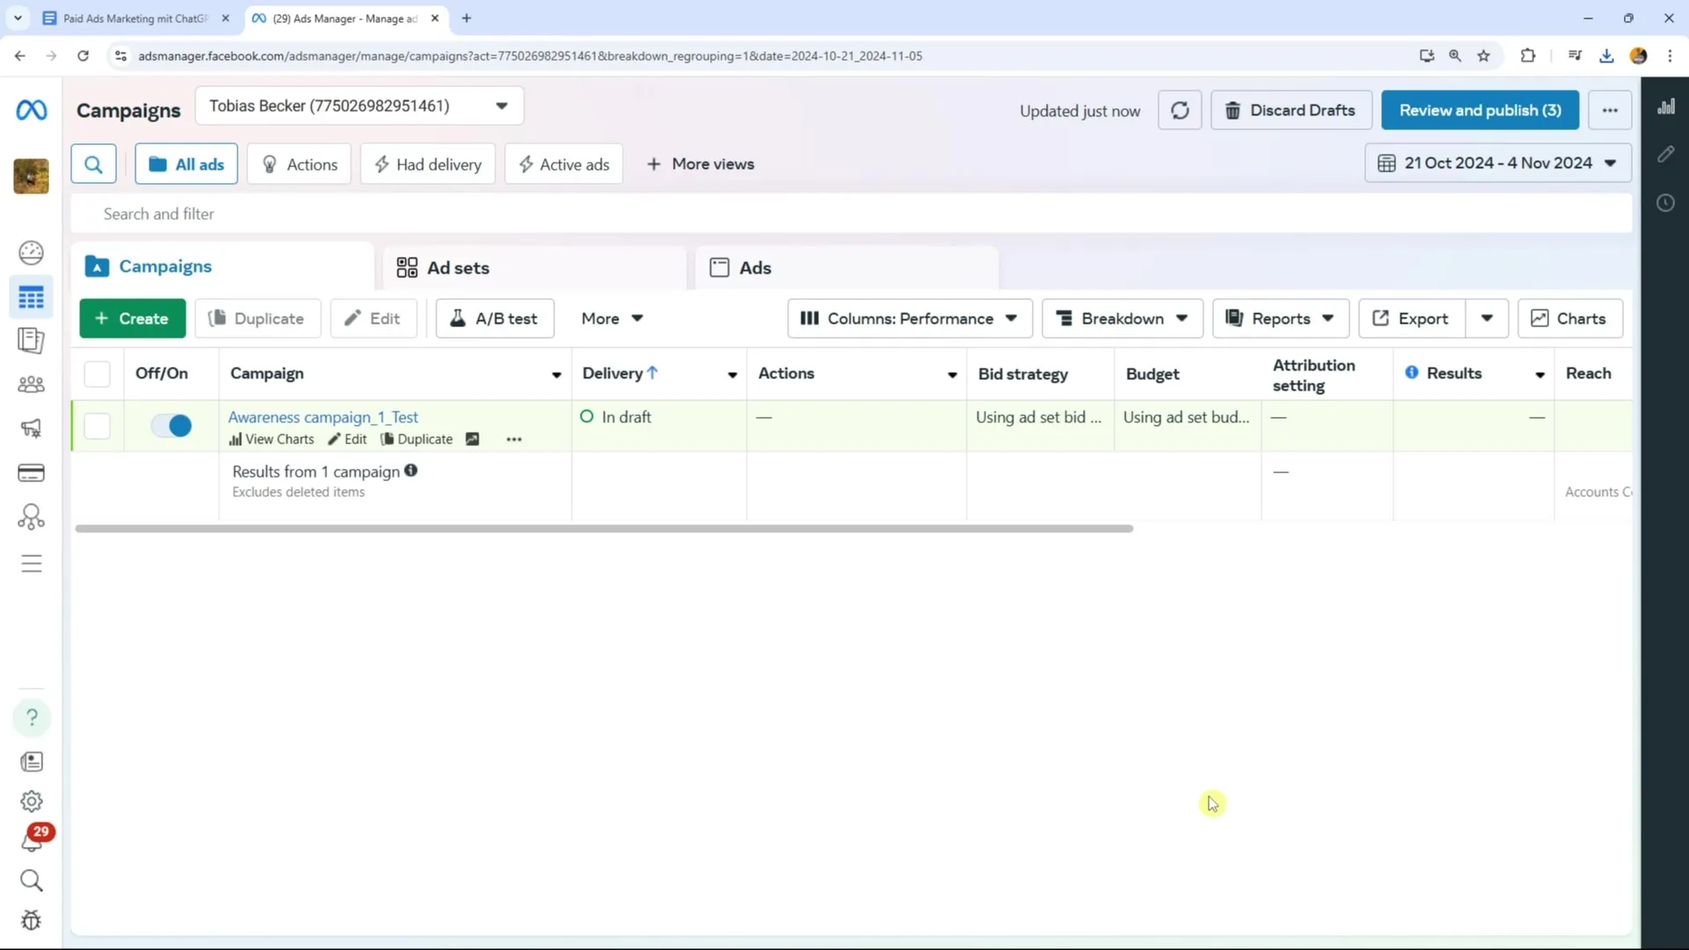The height and width of the screenshot is (950, 1689).
Task: Open the Campaign column header dropdown arrow
Action: tap(556, 375)
